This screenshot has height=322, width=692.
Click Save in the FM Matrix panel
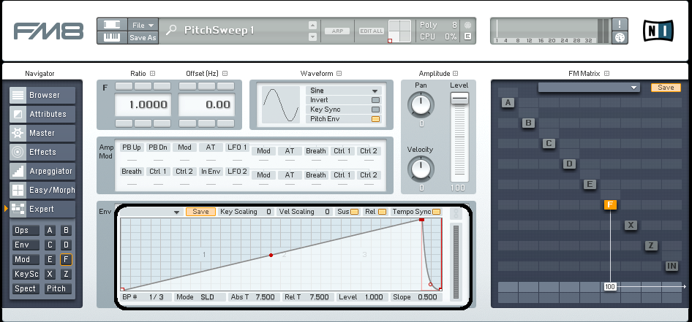(666, 88)
